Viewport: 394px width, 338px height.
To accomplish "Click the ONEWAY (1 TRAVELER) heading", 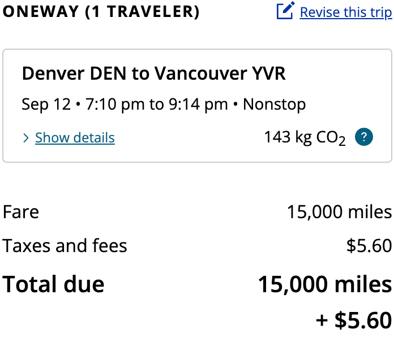I will click(101, 11).
